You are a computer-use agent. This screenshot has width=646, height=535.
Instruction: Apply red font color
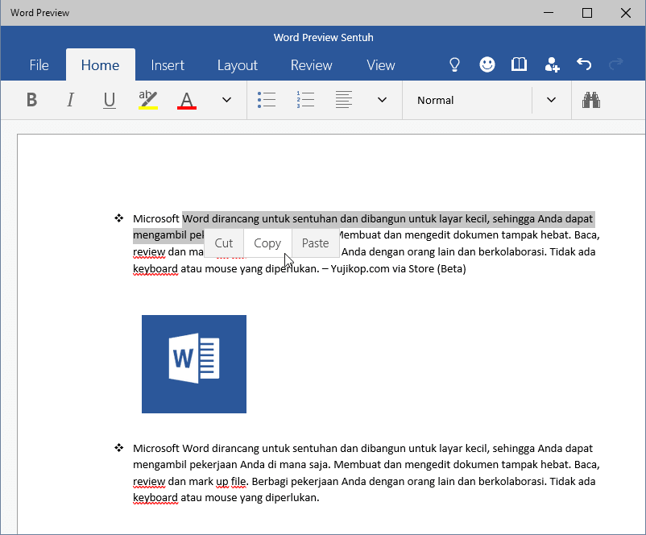187,100
